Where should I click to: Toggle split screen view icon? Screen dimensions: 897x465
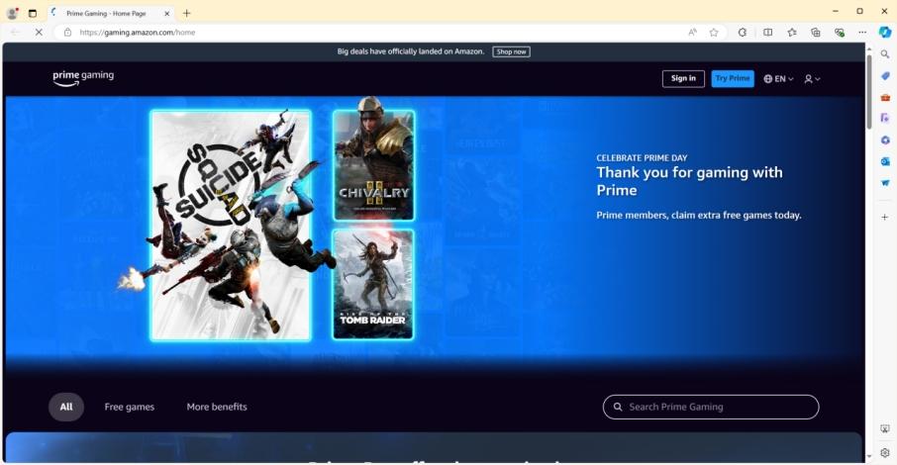point(767,32)
